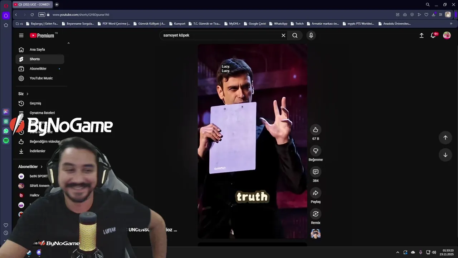
Task: Expand the Abonelikler section header
Action: [30, 167]
